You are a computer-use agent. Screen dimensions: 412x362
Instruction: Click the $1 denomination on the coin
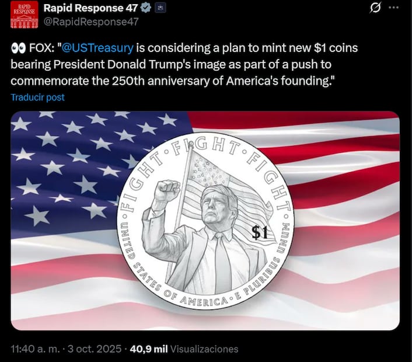tap(259, 232)
